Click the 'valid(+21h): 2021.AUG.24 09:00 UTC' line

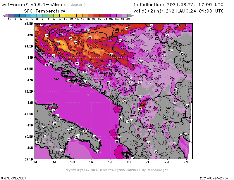tap(179, 11)
